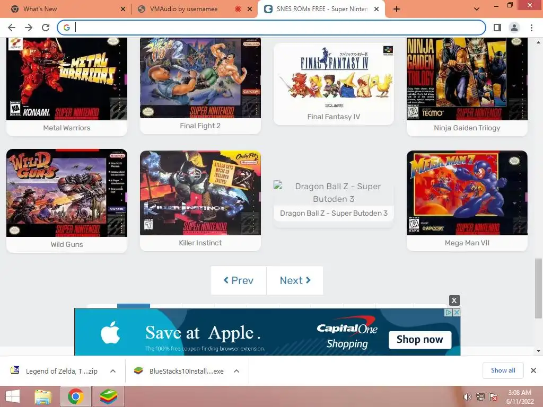
Task: Click the Apple logo in the ad
Action: point(110,333)
